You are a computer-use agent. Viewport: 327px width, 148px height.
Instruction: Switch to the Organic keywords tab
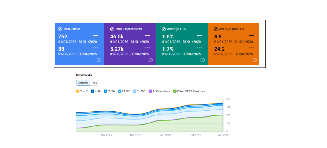tap(83, 83)
